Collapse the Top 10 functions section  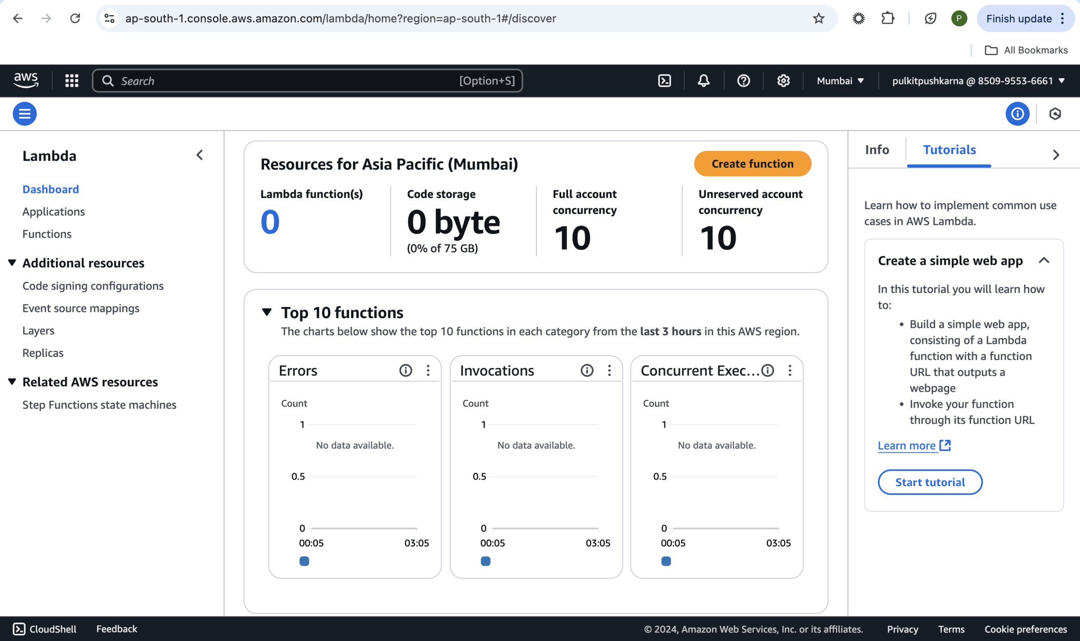[x=267, y=312]
